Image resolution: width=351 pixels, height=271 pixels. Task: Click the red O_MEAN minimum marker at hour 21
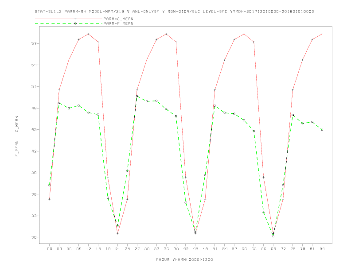tap(117, 233)
